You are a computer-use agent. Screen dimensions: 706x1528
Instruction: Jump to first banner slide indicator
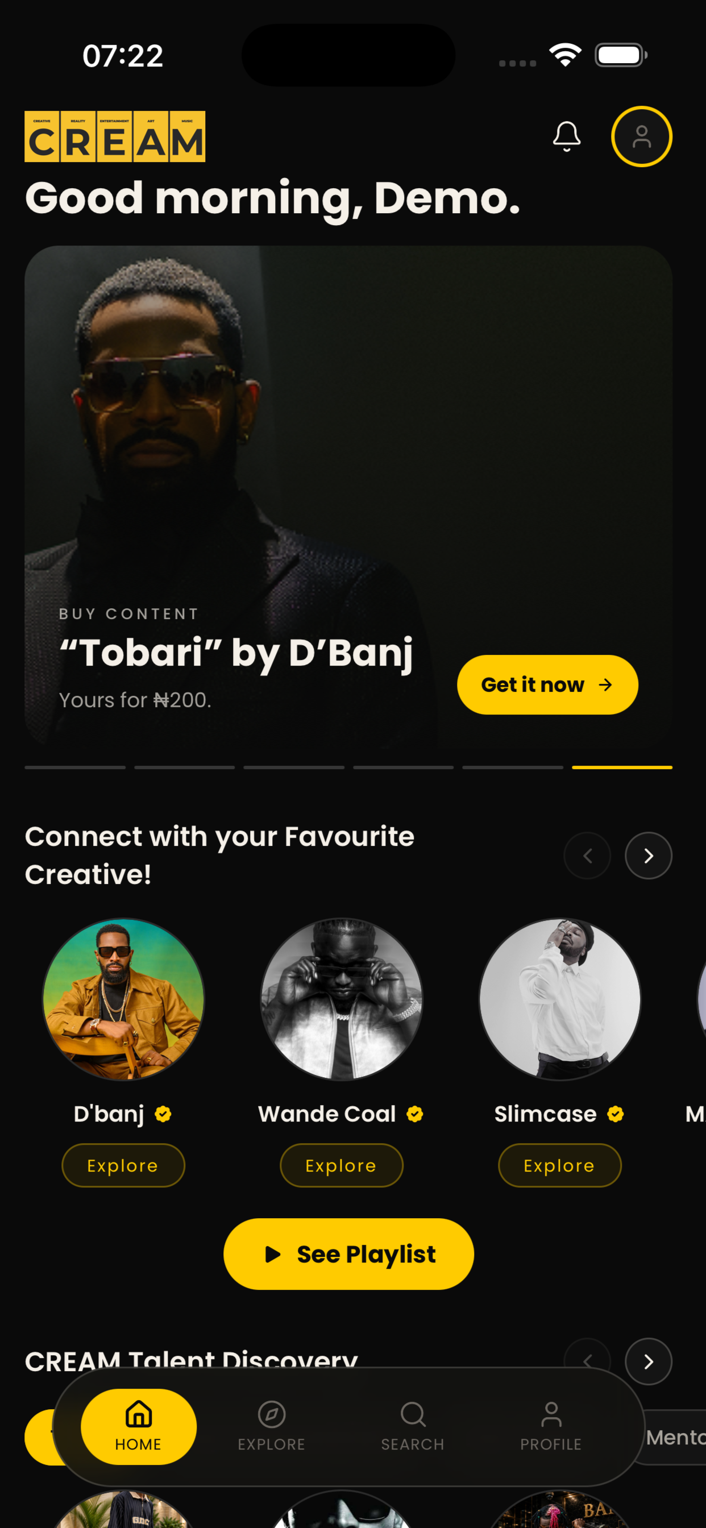76,767
